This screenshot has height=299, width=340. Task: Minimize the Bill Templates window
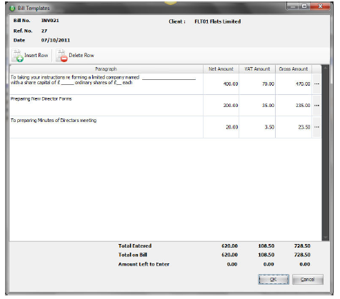[x=293, y=6]
